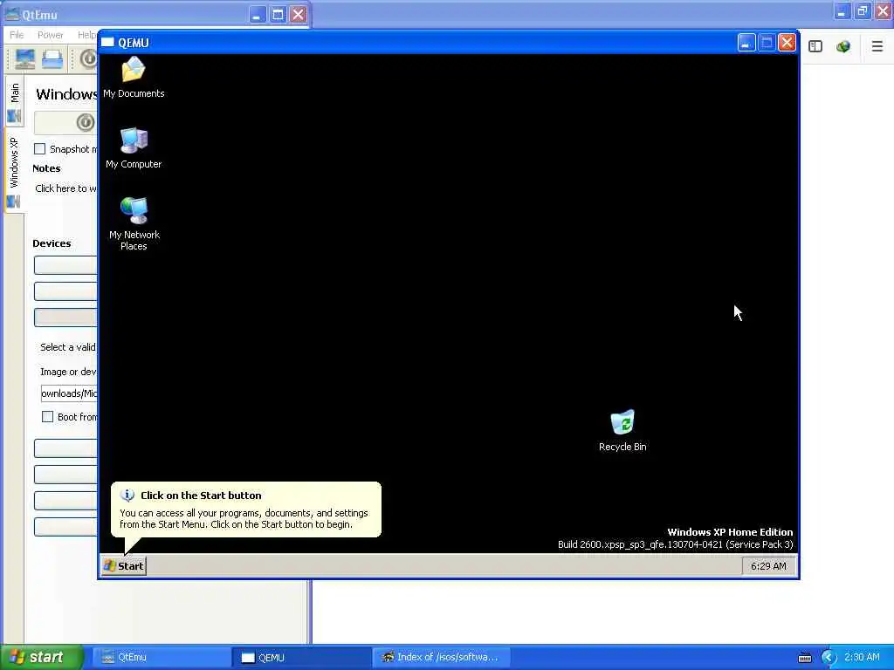Toggle the Boot from checkbox in QtEmu

point(47,416)
